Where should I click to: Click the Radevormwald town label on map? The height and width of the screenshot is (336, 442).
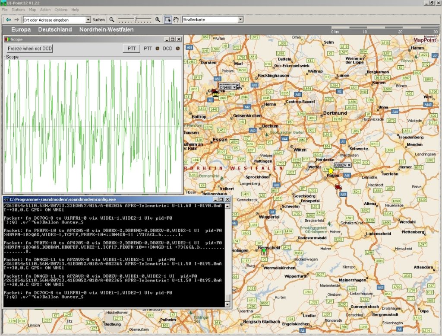coord(312,238)
